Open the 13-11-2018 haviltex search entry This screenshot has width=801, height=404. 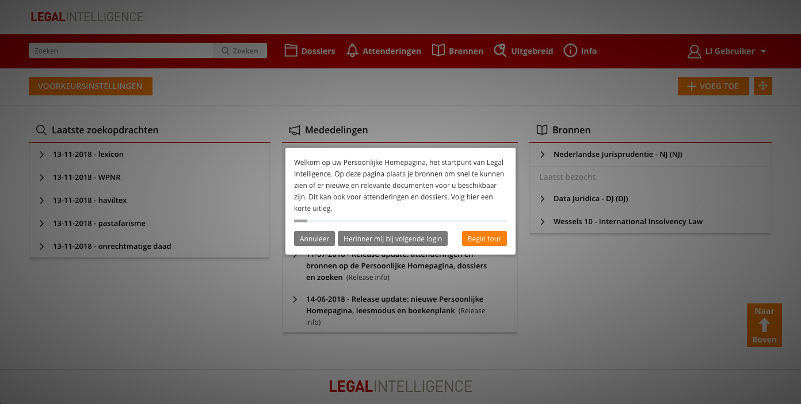click(x=90, y=201)
